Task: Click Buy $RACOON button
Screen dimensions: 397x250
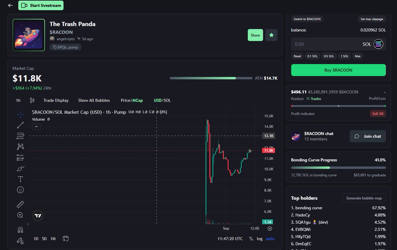Action: pyautogui.click(x=338, y=70)
